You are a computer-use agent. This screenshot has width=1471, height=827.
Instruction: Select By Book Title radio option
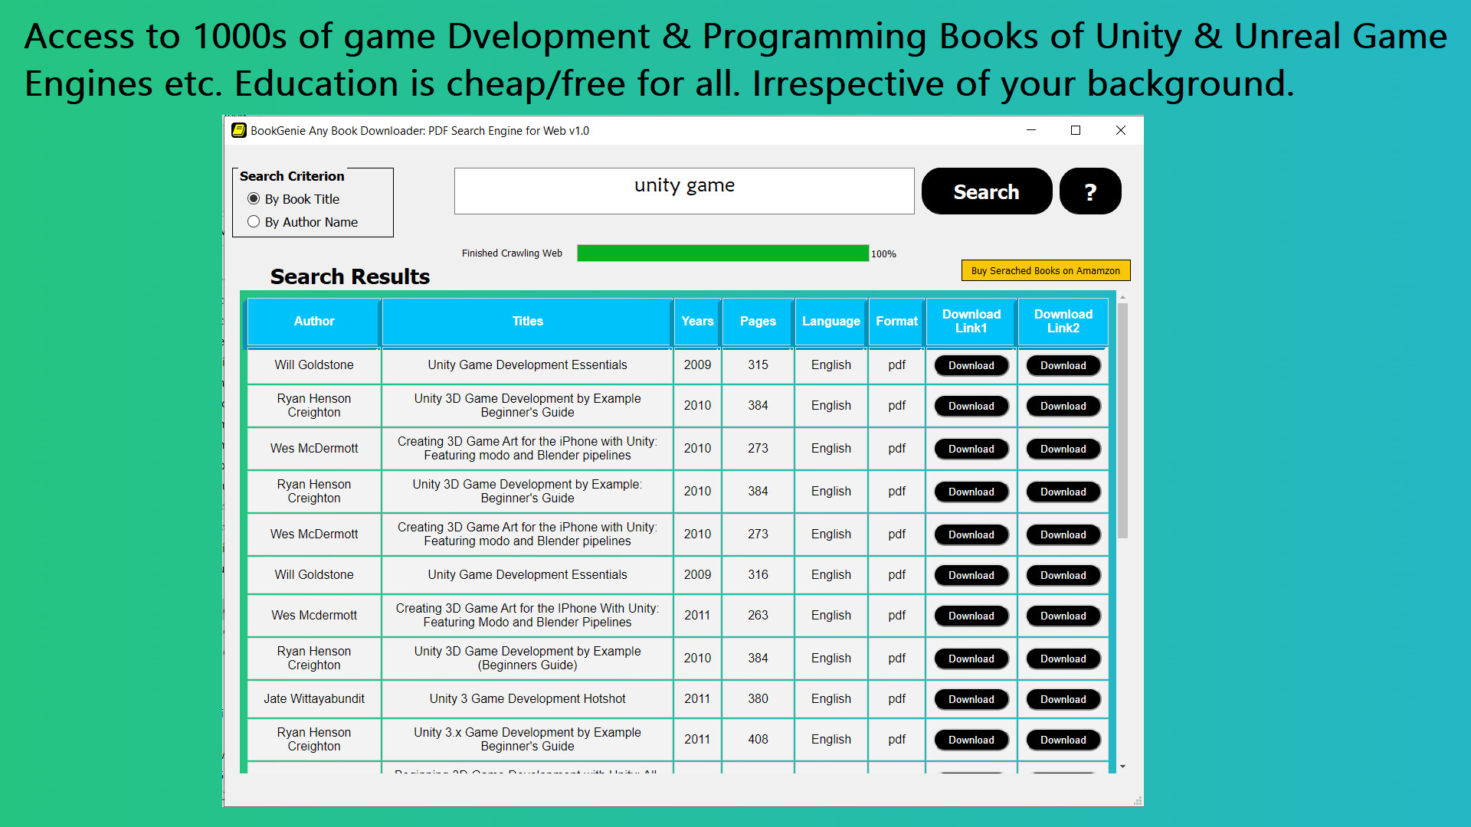pos(254,199)
